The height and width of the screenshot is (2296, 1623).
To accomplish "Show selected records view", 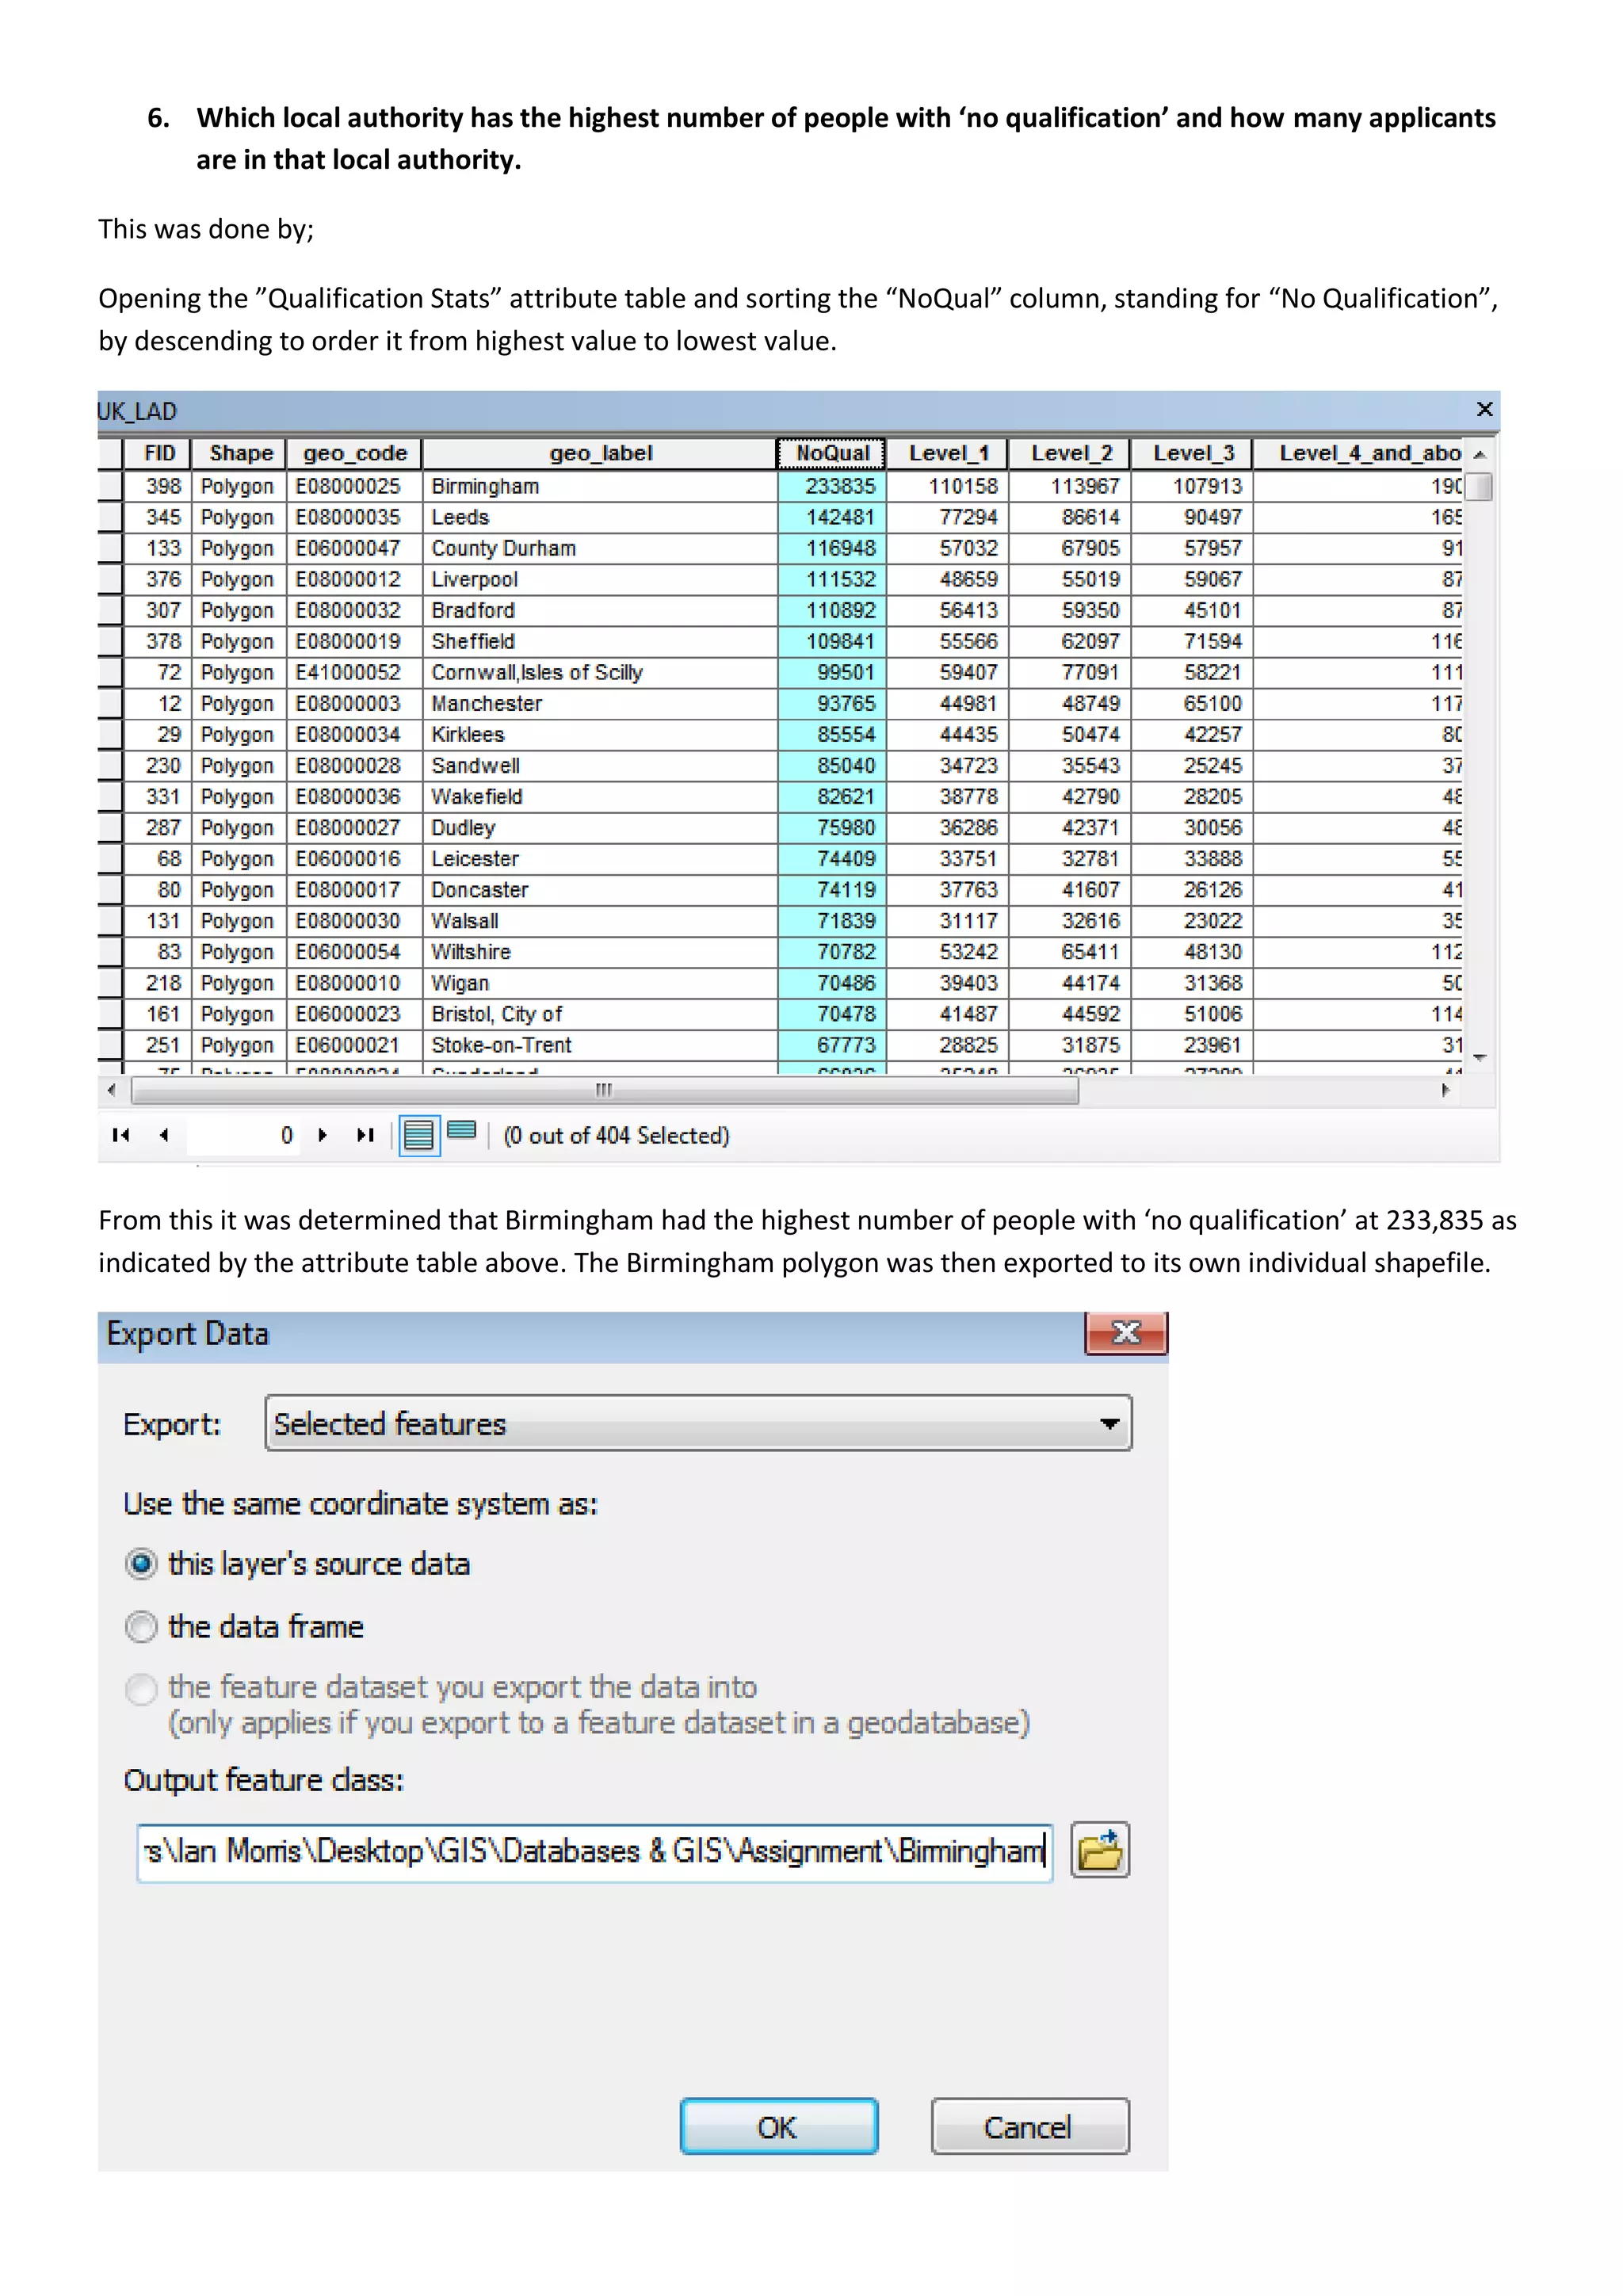I will (x=461, y=1131).
